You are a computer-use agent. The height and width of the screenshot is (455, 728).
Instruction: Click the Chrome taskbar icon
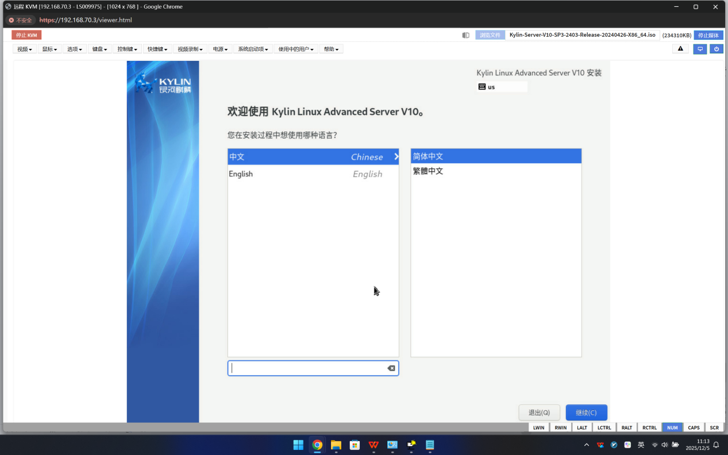pyautogui.click(x=317, y=445)
